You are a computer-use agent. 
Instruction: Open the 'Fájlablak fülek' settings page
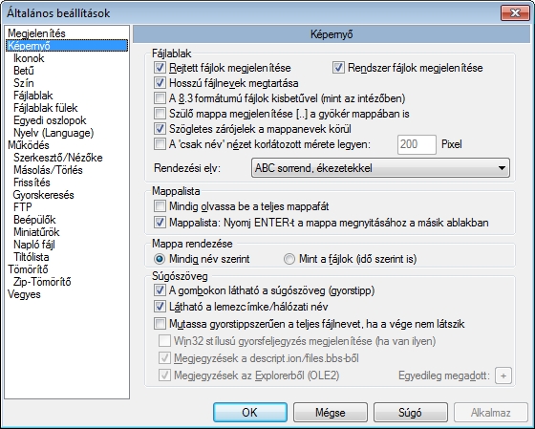46,108
